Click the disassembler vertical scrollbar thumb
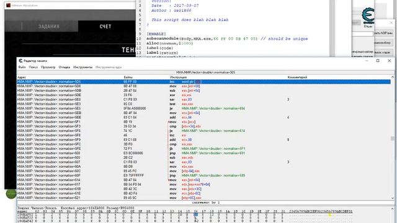The image size is (397, 223). pos(393,138)
